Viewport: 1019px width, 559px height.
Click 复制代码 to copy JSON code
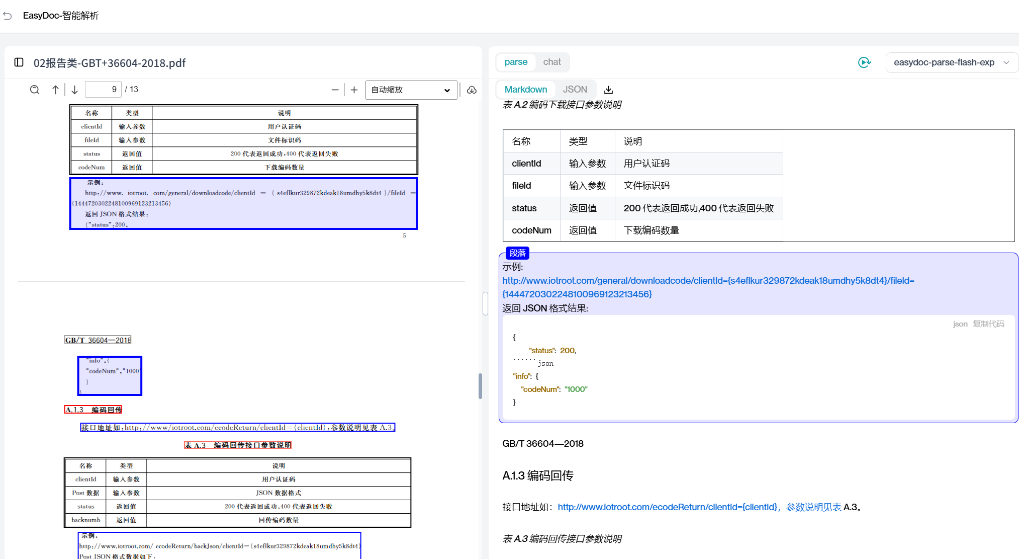(988, 324)
